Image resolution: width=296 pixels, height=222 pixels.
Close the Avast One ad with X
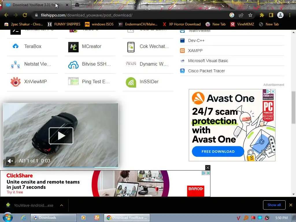273,91
